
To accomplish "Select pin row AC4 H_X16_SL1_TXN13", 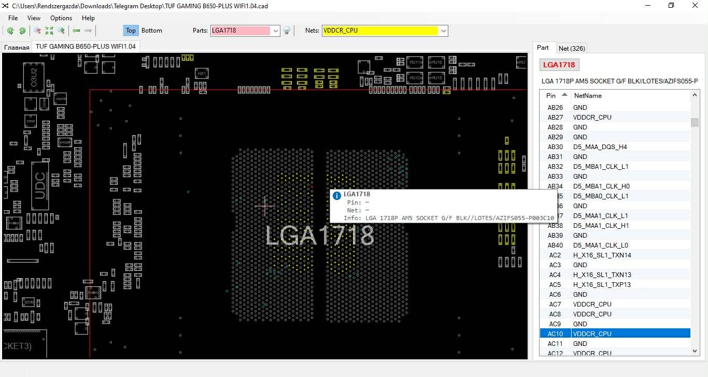I will 615,274.
